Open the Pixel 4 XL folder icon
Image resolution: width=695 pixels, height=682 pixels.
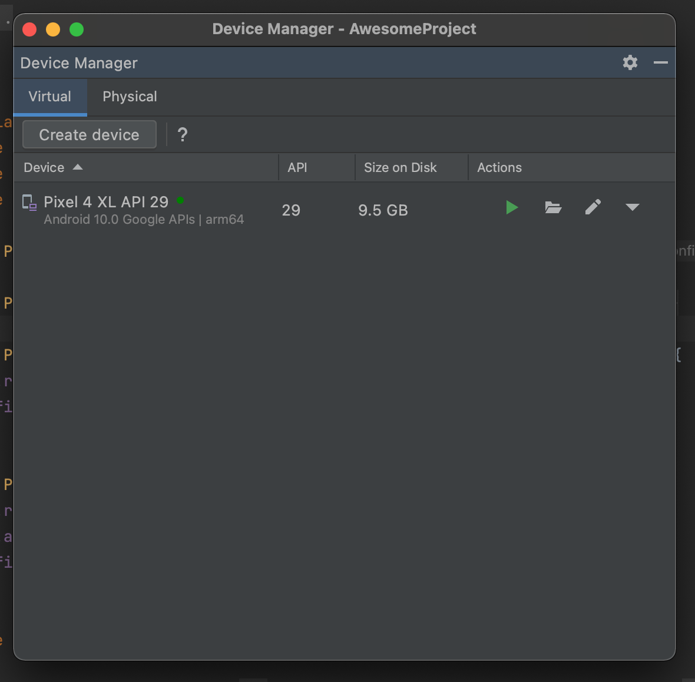552,207
